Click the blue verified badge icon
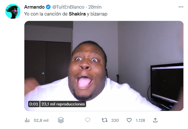Screen dimensions: 188x129 coord(48,7)
